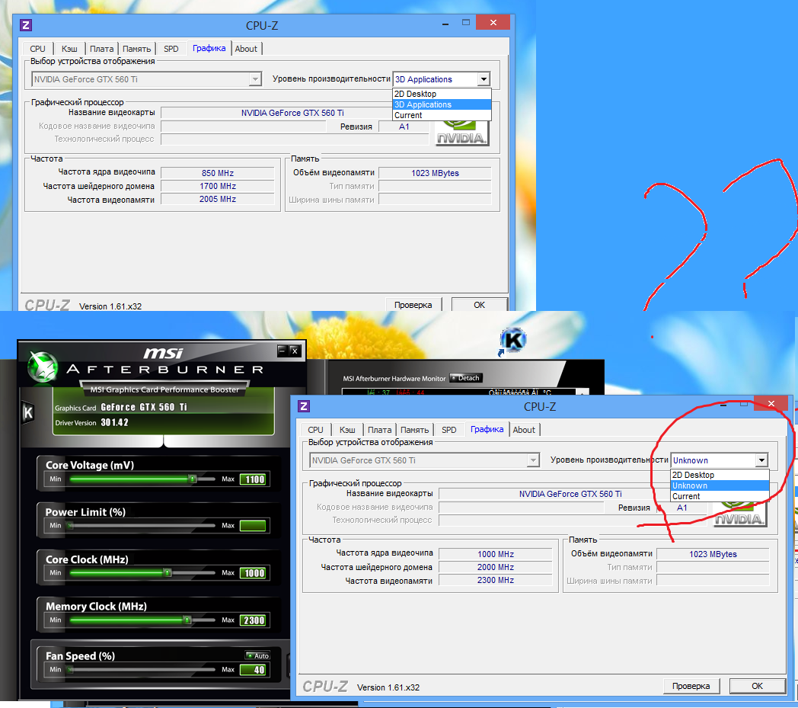798x708 pixels.
Task: Switch to CPU tab in 1000 MHz CPU-Z window
Action: (315, 430)
